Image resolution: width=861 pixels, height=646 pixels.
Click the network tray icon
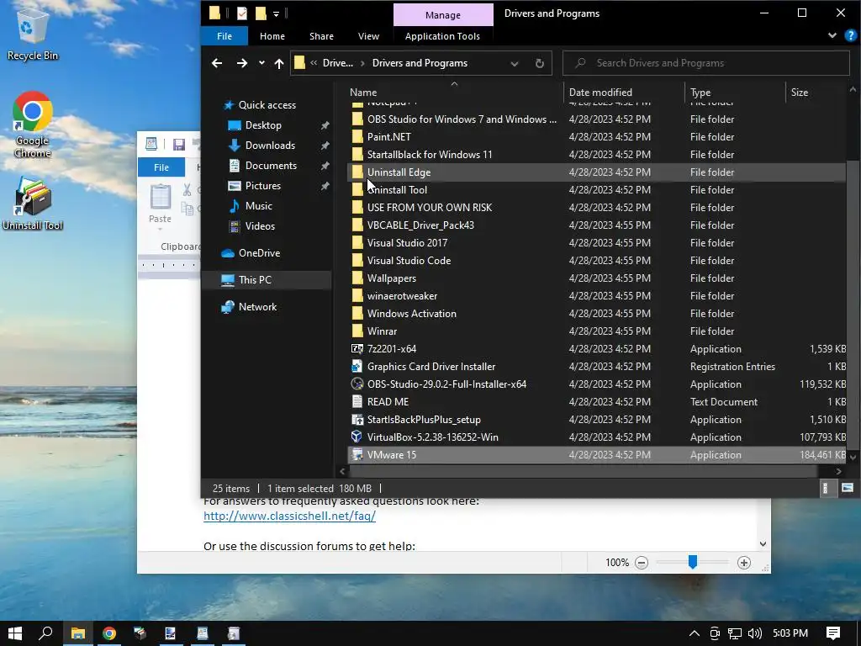point(735,633)
